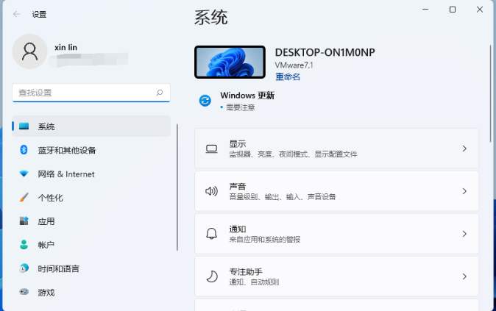Expand the Display (显示) chevron arrow
The height and width of the screenshot is (311, 496).
coord(464,149)
